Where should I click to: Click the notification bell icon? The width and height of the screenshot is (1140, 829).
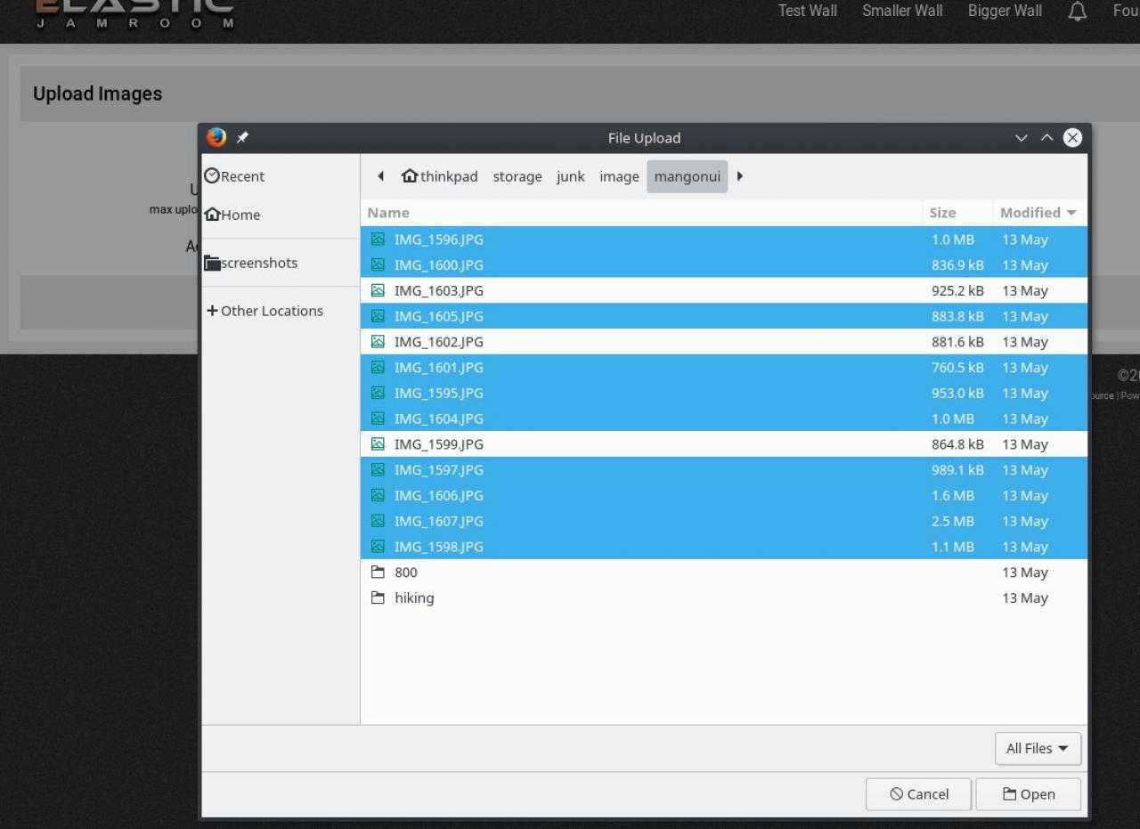[1078, 12]
